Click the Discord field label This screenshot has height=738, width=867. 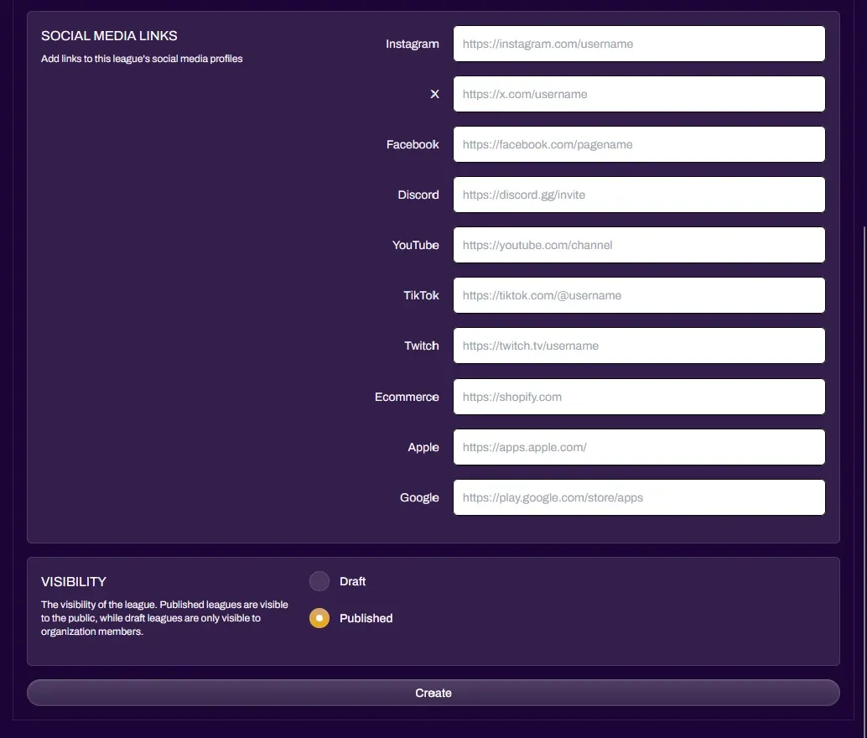coord(418,195)
